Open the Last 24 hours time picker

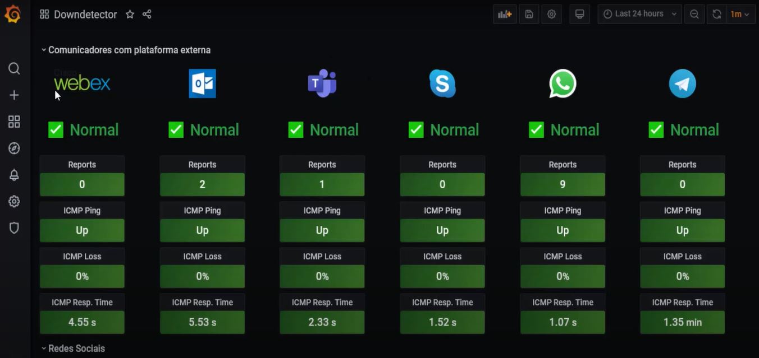point(640,14)
